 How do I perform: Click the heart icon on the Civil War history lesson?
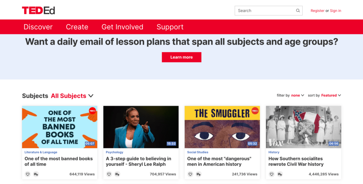(x=271, y=174)
